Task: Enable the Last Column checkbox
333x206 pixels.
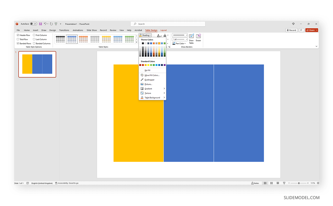Action: point(34,39)
